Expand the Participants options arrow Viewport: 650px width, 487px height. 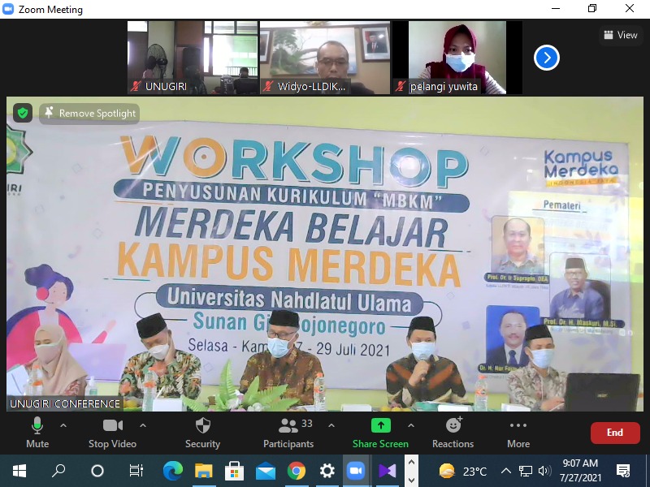(x=331, y=425)
